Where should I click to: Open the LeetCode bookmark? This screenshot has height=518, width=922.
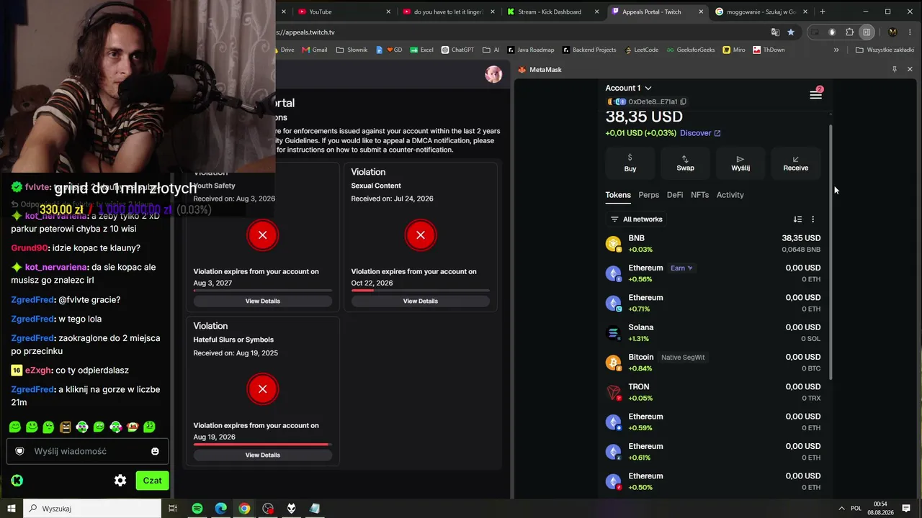pyautogui.click(x=641, y=50)
